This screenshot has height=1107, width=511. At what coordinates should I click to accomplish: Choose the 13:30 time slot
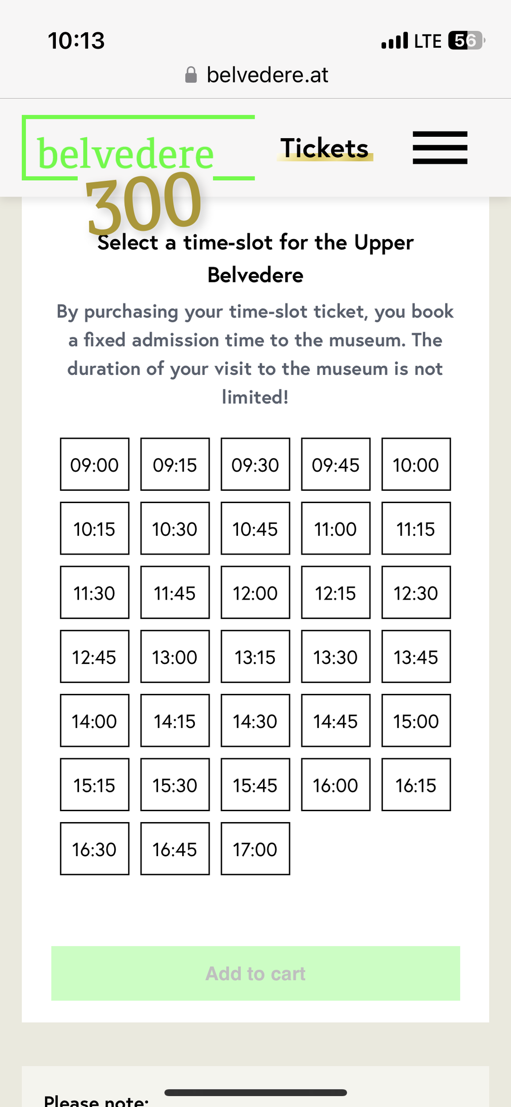click(336, 656)
